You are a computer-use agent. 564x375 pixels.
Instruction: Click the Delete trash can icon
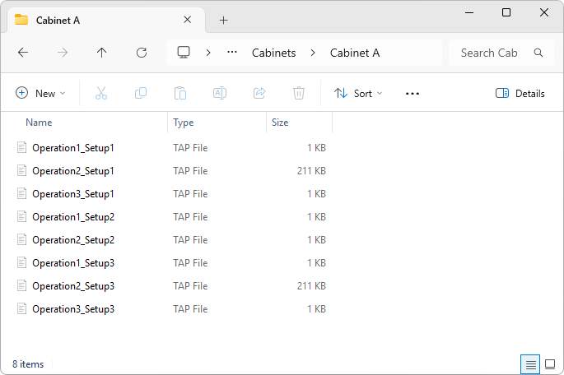click(299, 94)
